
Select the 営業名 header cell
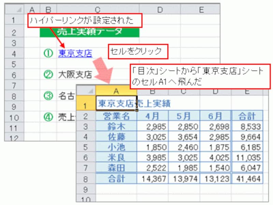(116, 116)
